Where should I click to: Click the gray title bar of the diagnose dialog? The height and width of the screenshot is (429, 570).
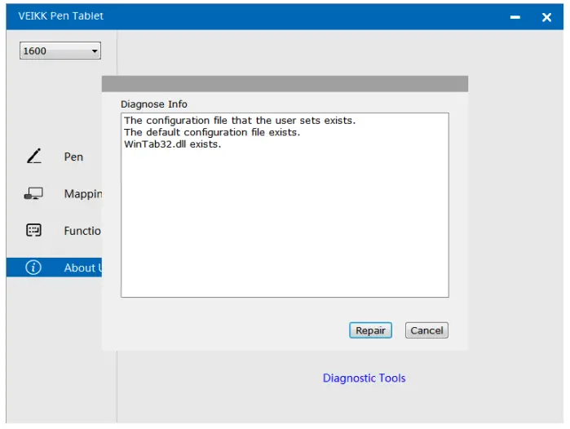[x=285, y=84]
